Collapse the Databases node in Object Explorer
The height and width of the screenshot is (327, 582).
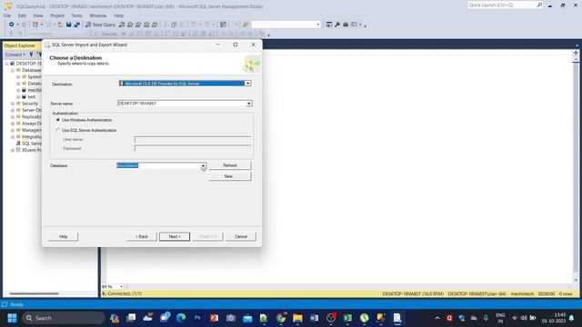pos(13,70)
